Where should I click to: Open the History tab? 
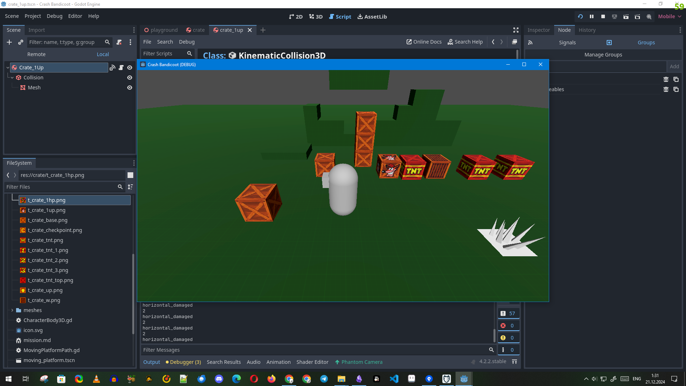pos(587,30)
